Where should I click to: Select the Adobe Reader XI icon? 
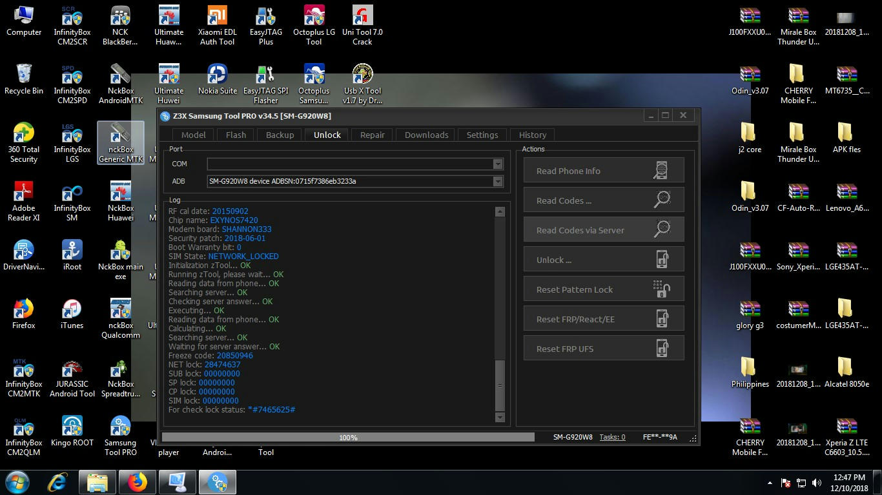coord(24,202)
